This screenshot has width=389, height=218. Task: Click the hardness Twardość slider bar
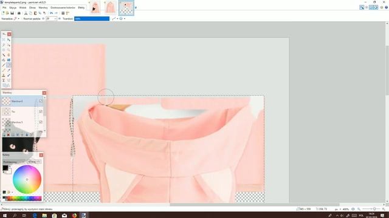click(x=92, y=19)
